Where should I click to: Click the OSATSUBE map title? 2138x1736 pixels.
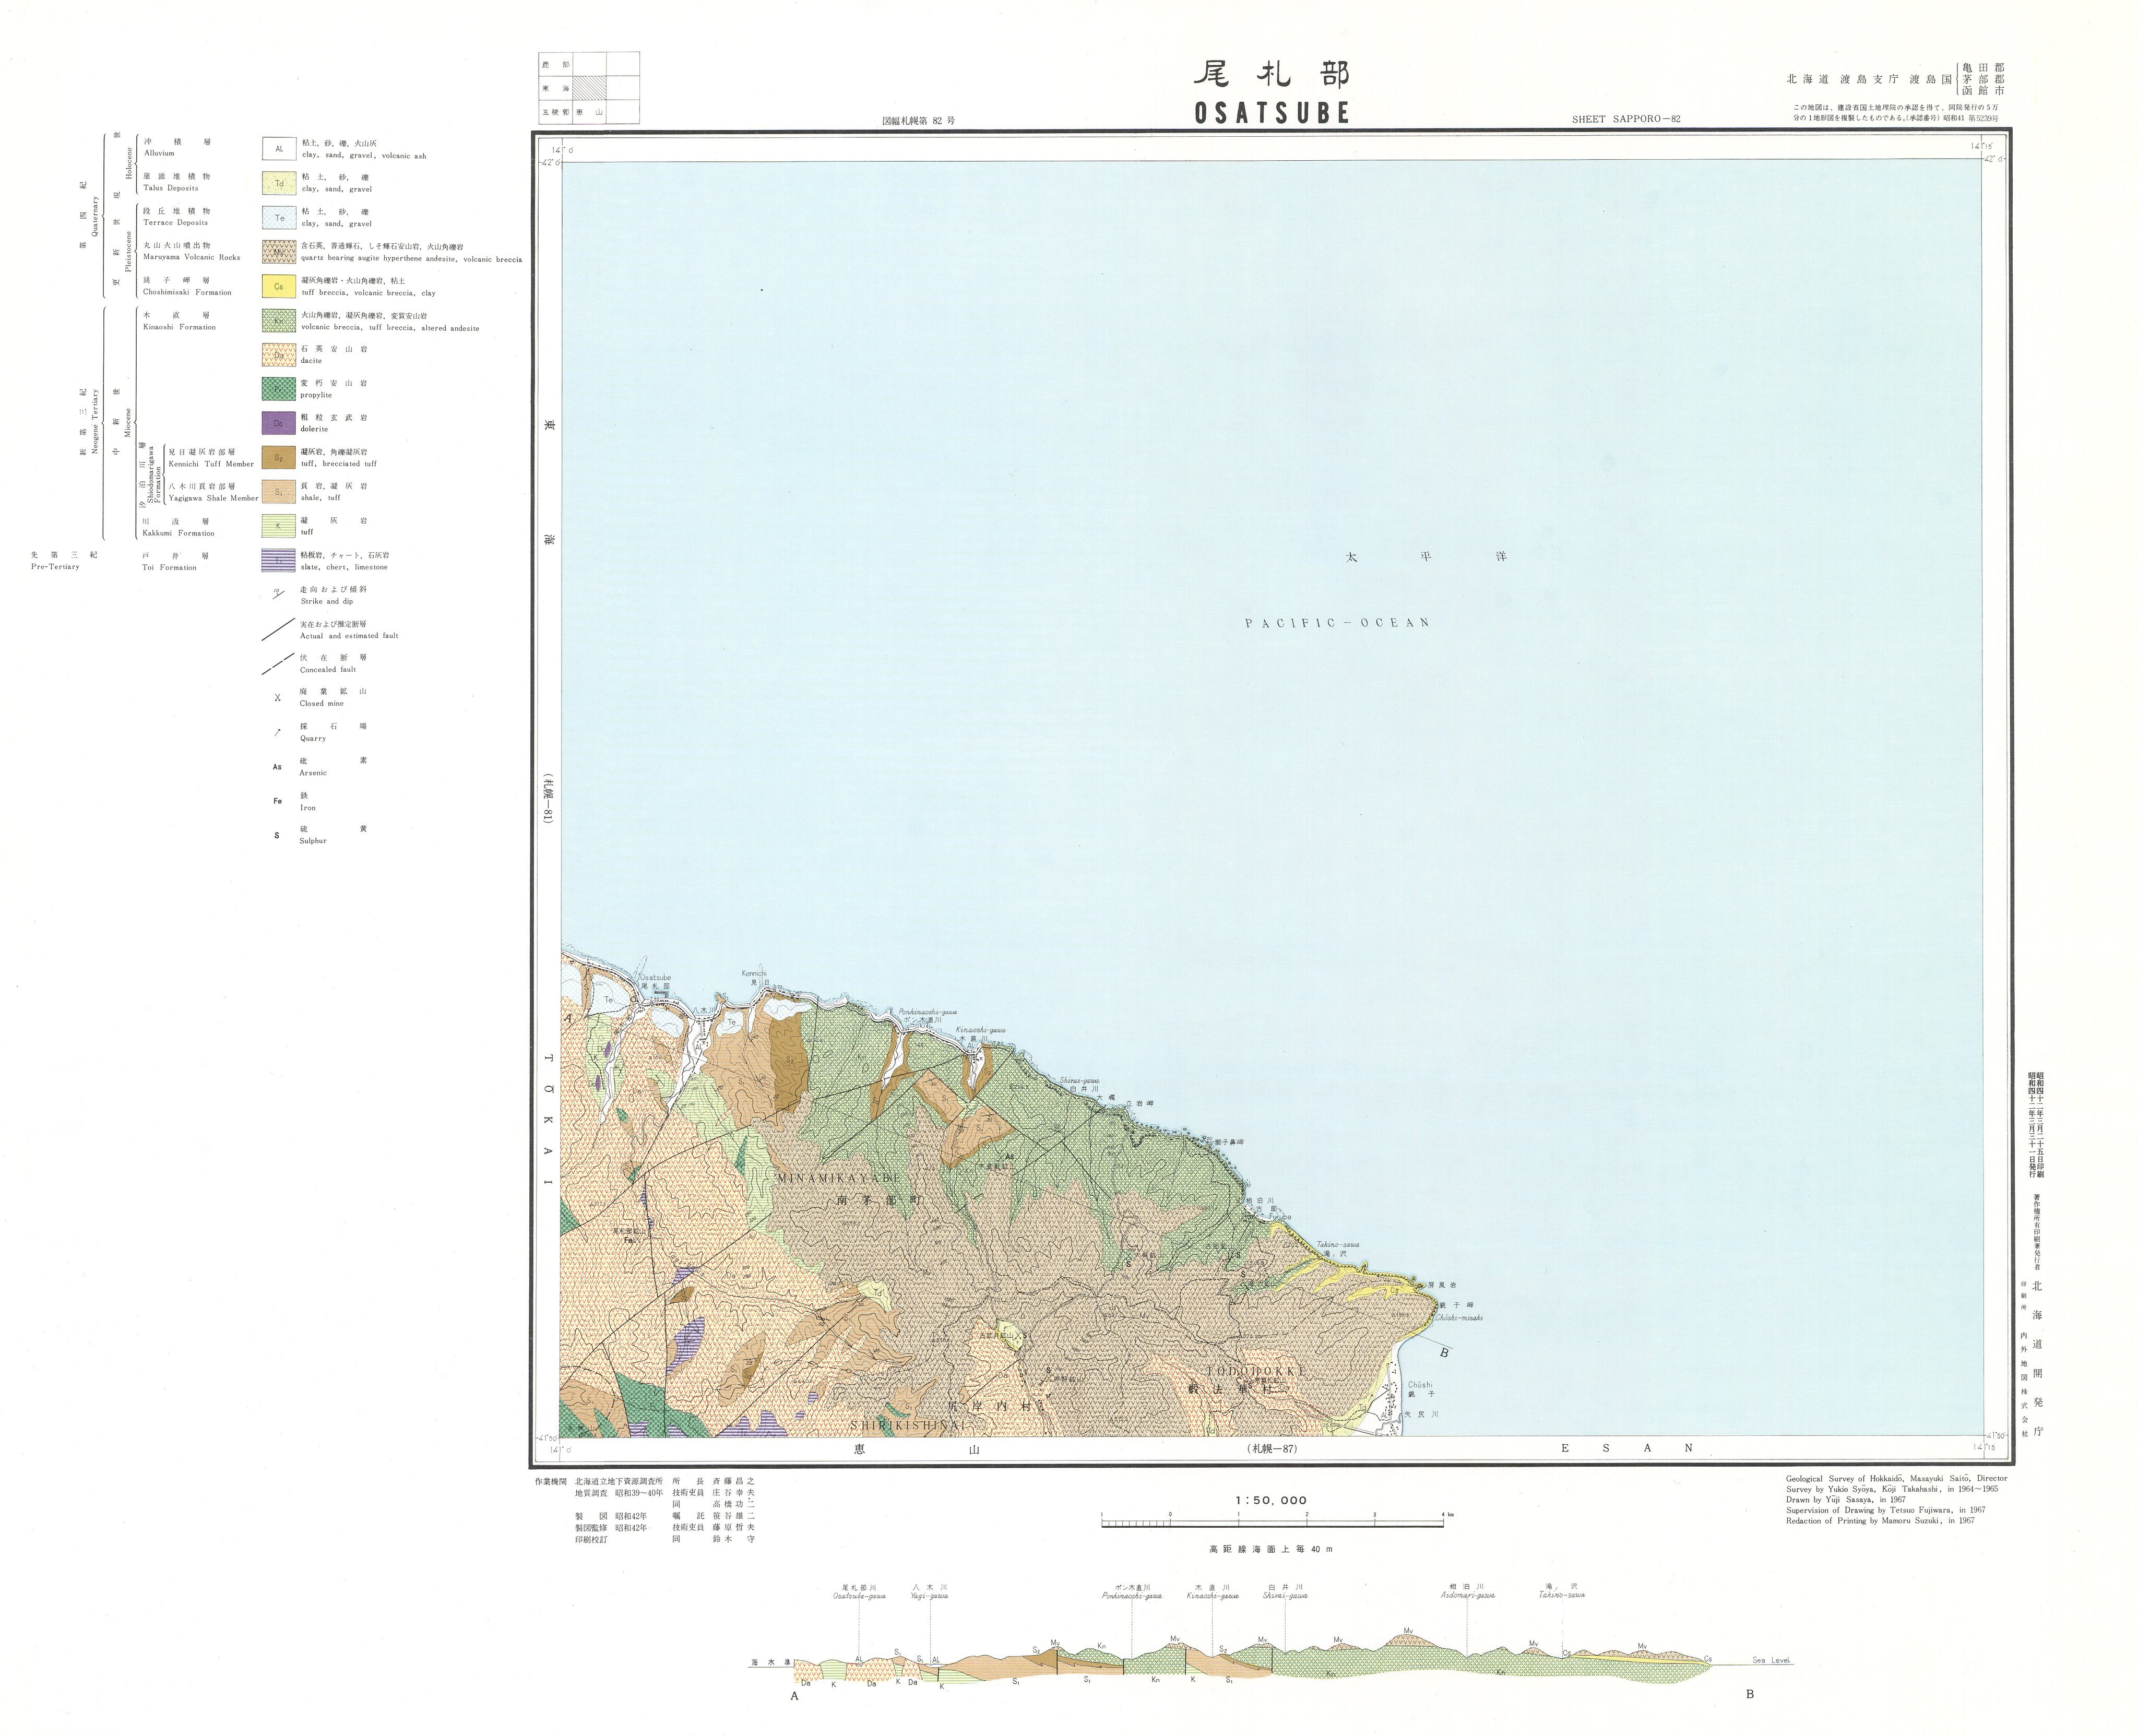(x=1272, y=112)
